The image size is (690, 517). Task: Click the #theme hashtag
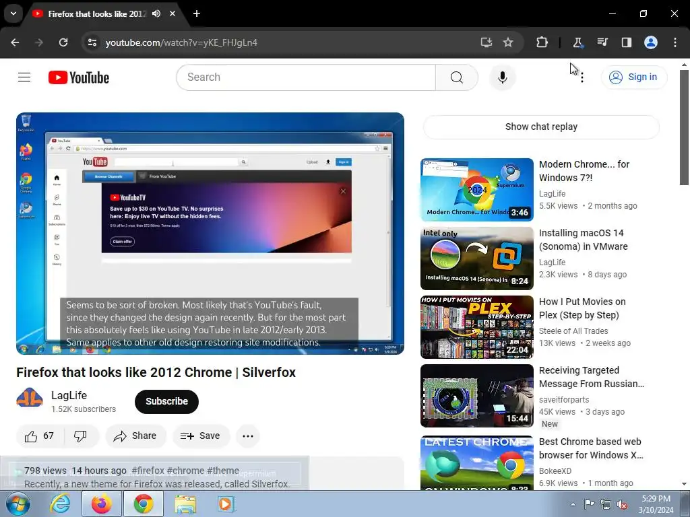(x=223, y=471)
